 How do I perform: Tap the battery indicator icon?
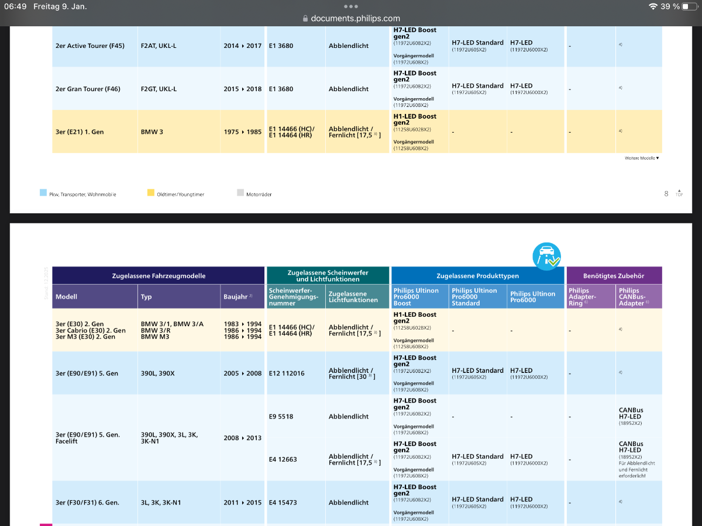(x=690, y=6)
